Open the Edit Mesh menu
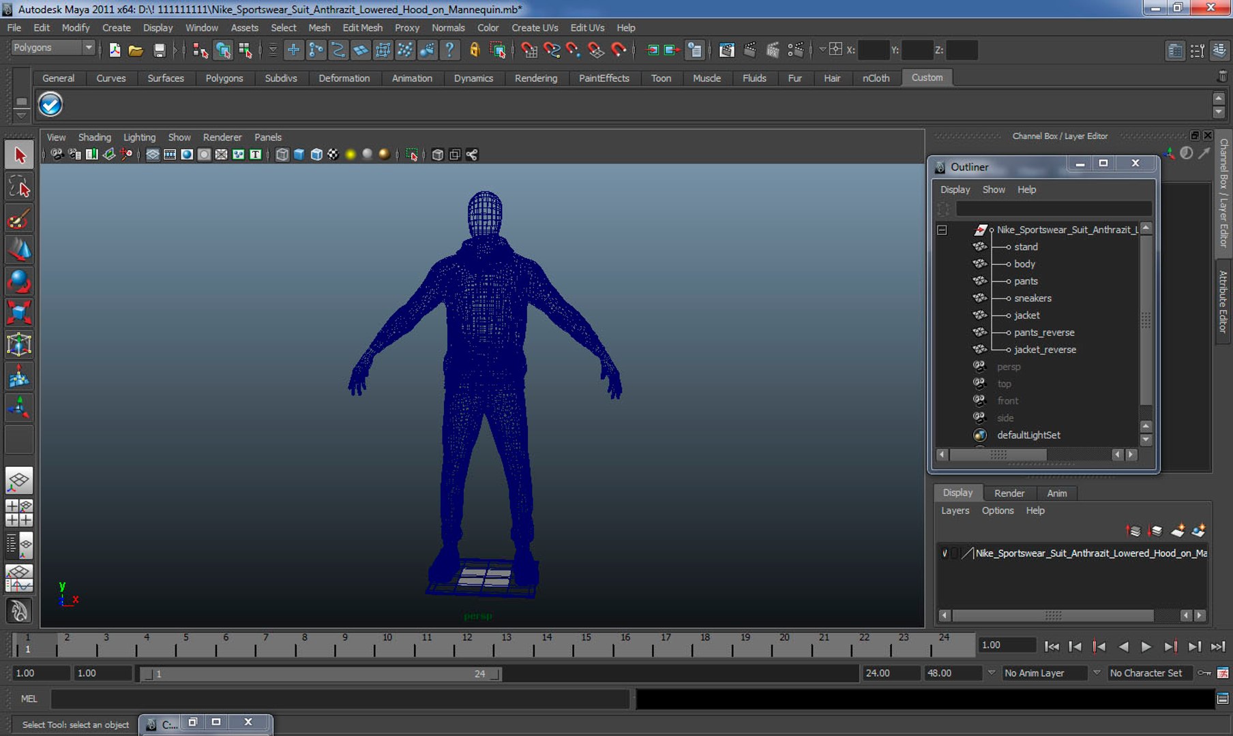Image resolution: width=1233 pixels, height=736 pixels. coord(362,28)
